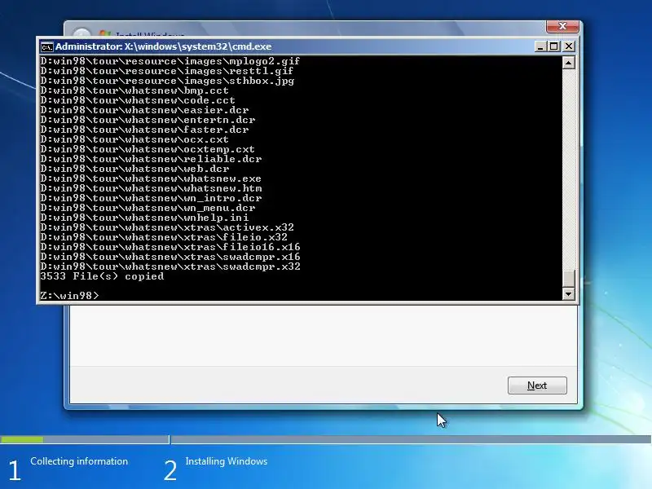Click the fileio16.x16 output line
652x489 pixels.
(170, 247)
